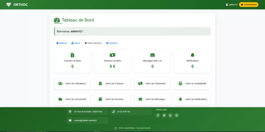Open Gérer les Notifications

coord(192,99)
